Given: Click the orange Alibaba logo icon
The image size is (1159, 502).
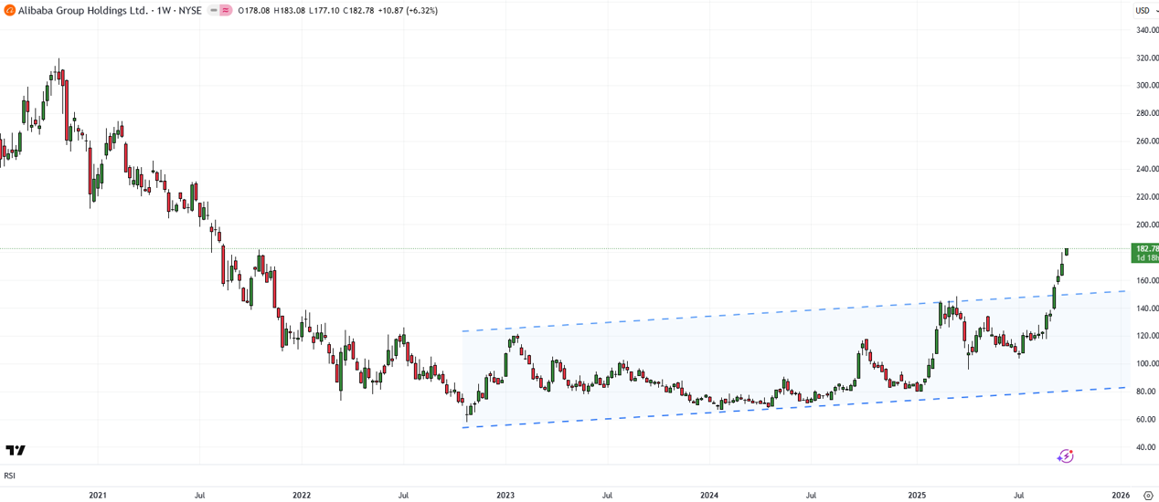Looking at the screenshot, I should [x=9, y=10].
